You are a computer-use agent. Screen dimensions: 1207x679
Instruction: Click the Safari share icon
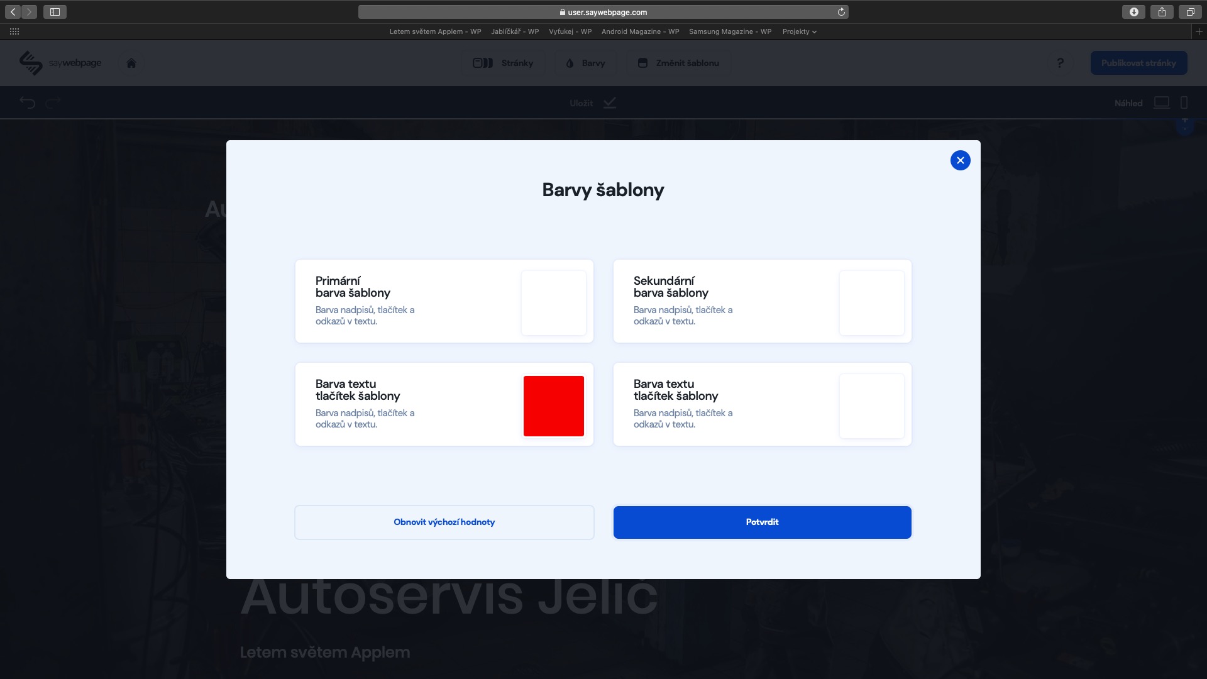tap(1162, 12)
